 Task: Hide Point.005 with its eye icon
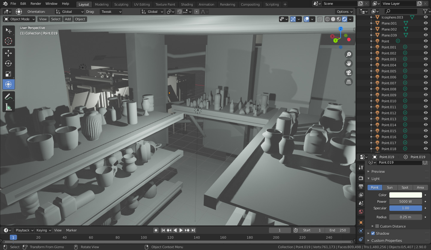click(426, 71)
